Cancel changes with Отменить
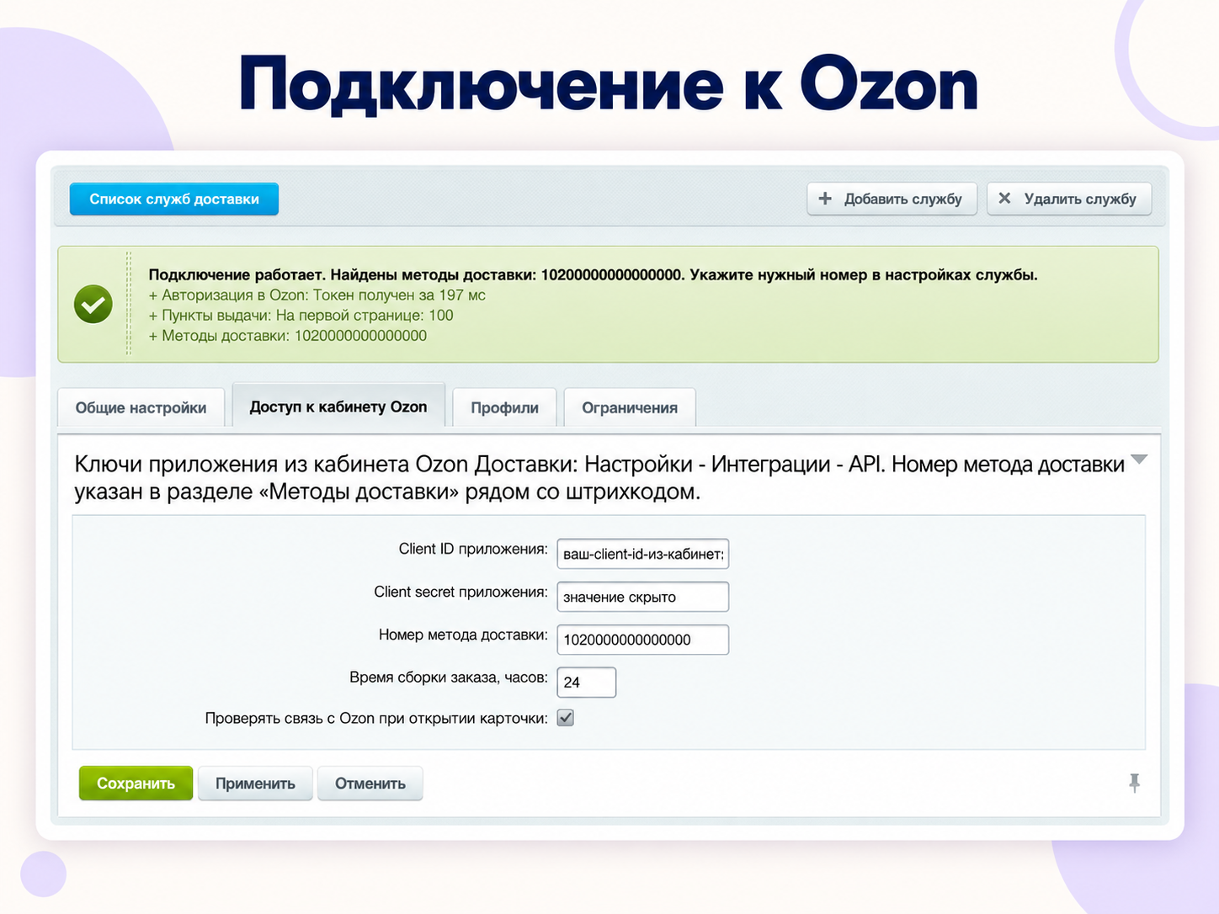Viewport: 1219px width, 914px height. (370, 784)
